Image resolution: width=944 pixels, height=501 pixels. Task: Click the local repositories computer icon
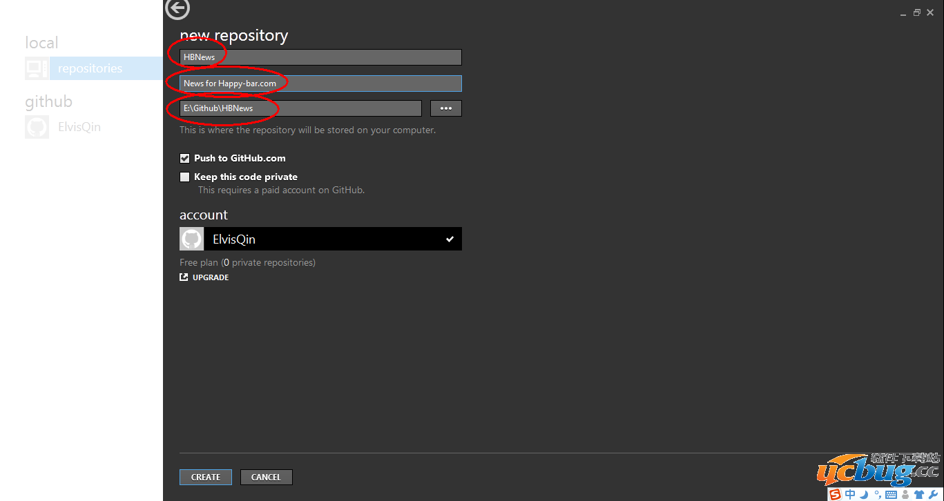[36, 68]
